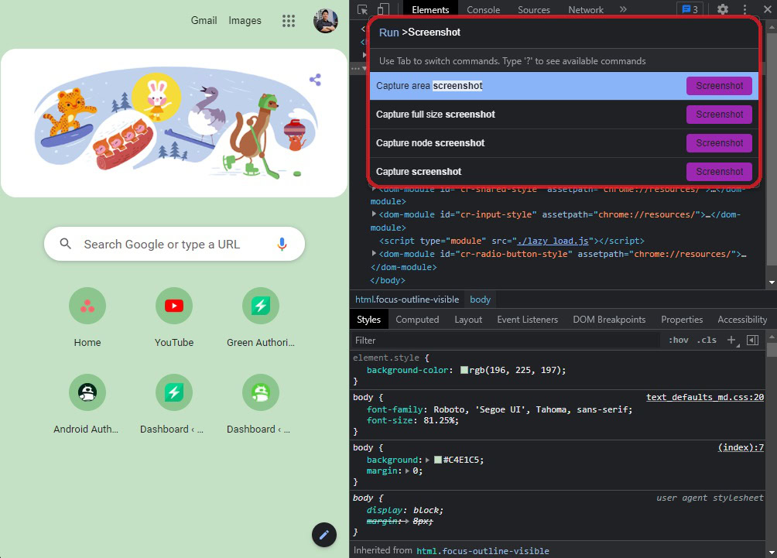This screenshot has height=558, width=777.
Task: Open Gmail link
Action: click(x=204, y=20)
